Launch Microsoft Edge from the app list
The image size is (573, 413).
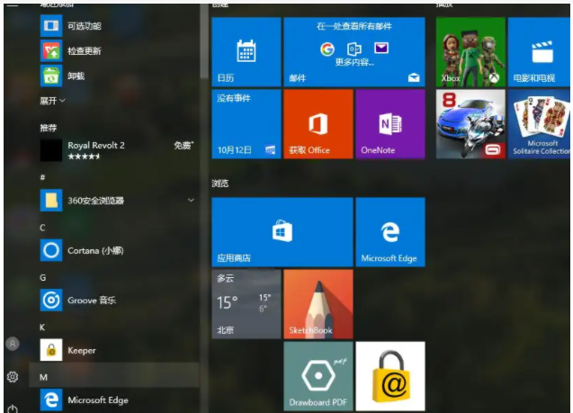[x=117, y=400]
